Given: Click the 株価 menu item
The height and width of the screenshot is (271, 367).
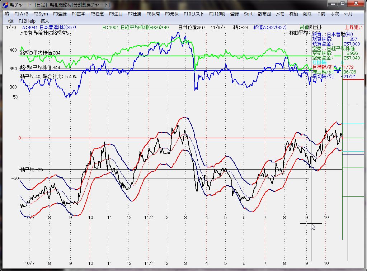Looking at the screenshot, I should tap(294, 14).
